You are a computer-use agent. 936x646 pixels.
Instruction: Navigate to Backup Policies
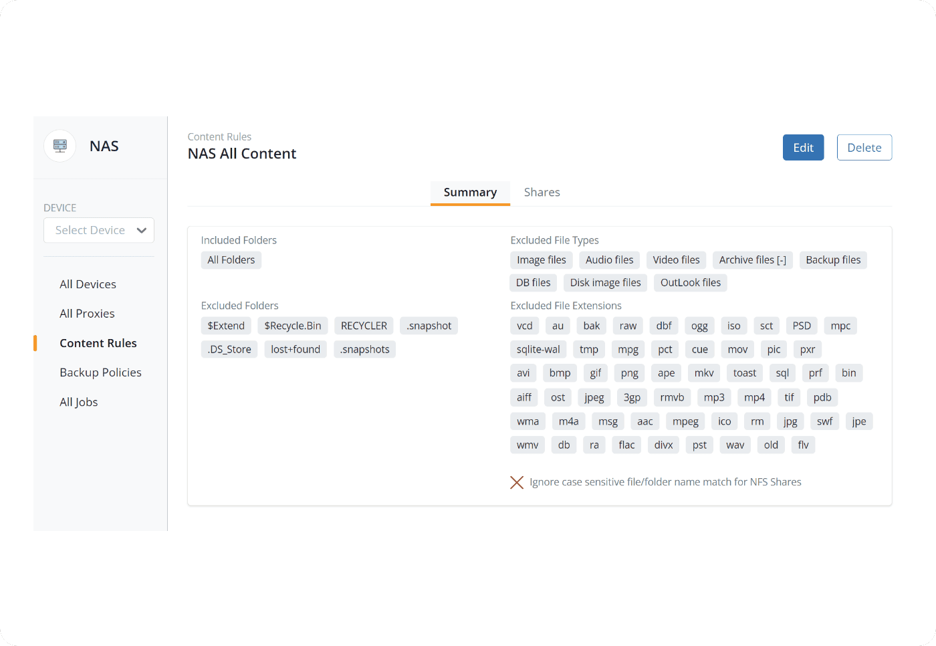(x=100, y=372)
